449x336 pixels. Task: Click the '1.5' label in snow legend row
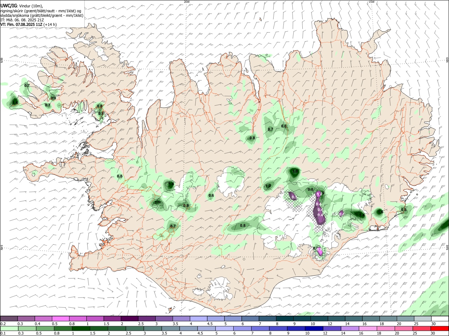click(106, 323)
